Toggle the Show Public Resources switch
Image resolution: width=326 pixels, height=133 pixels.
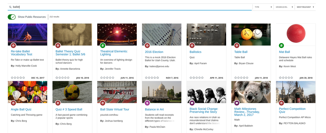[x=12, y=17]
